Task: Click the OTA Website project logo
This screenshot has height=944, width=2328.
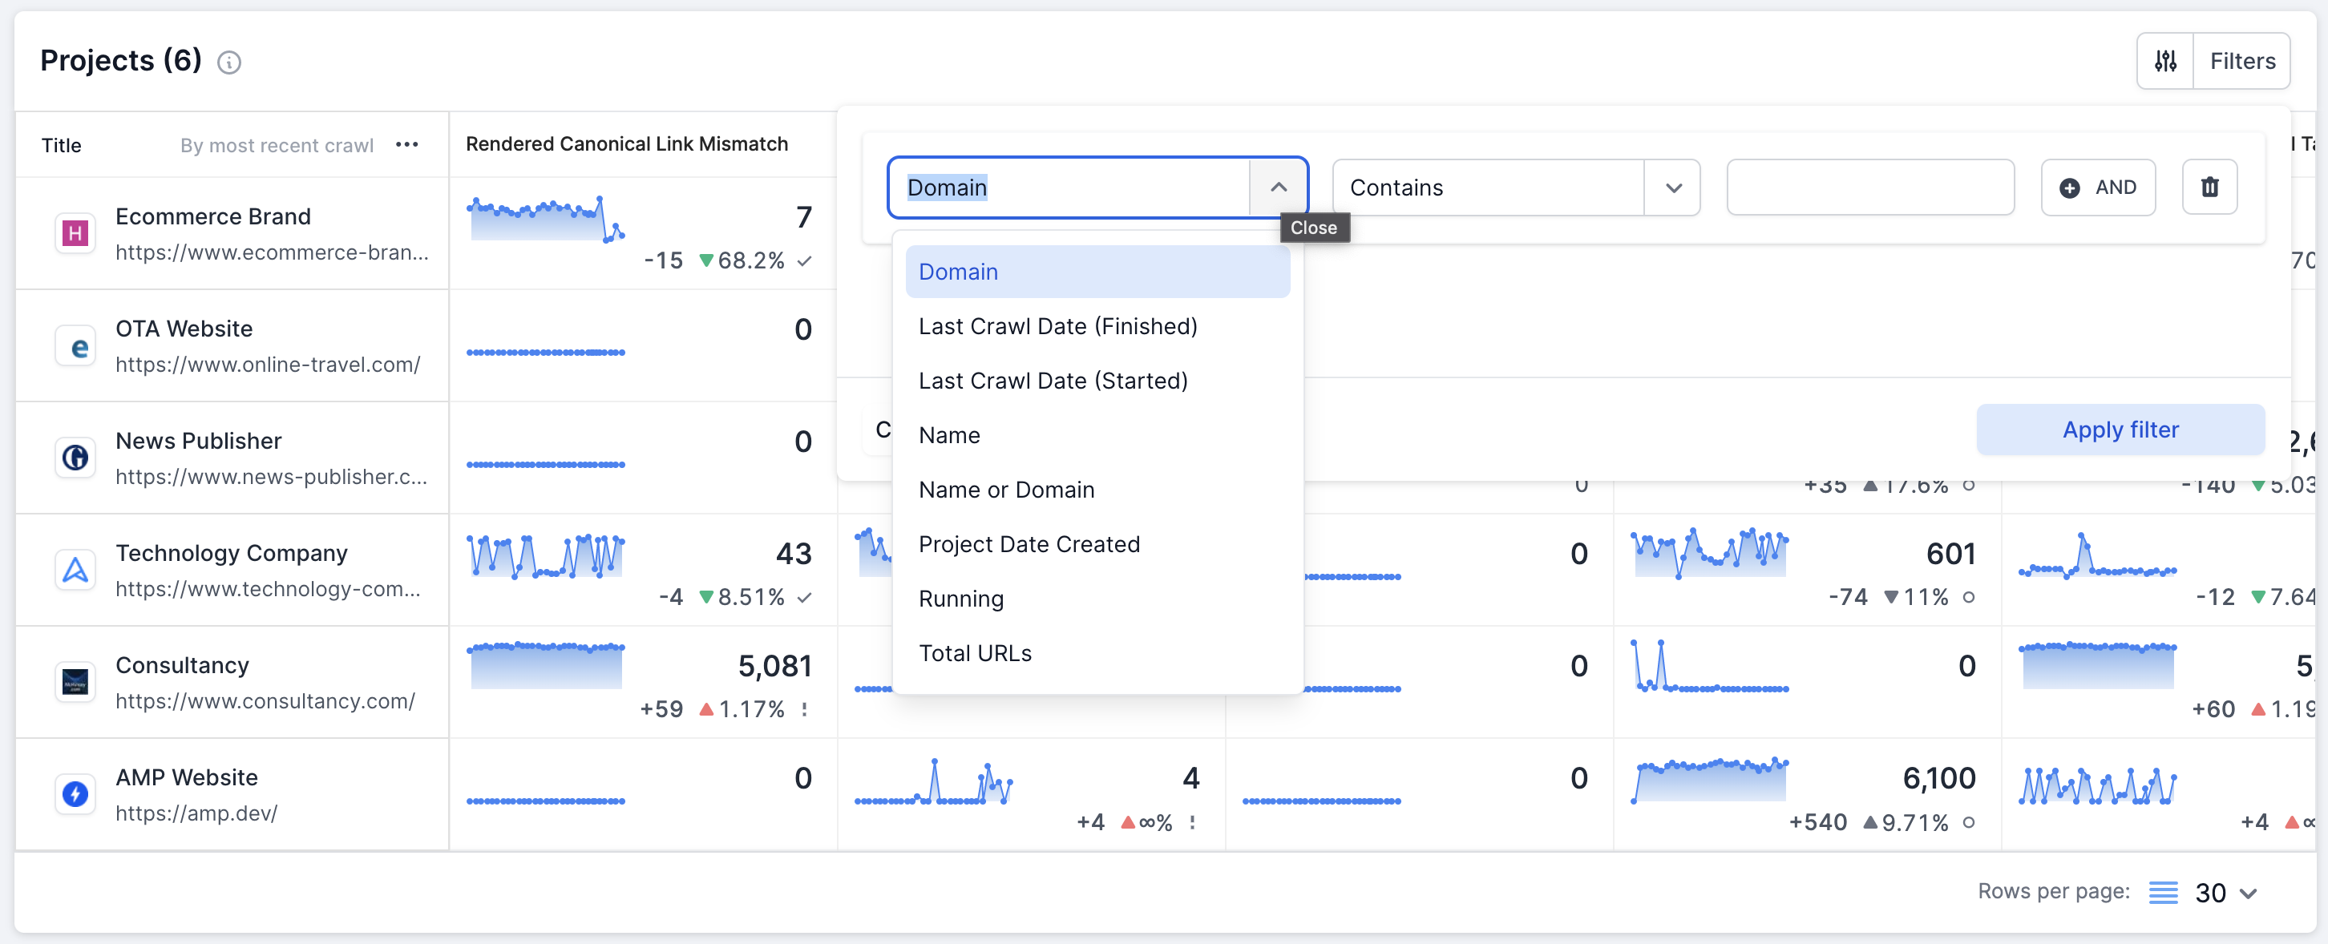Action: [x=76, y=346]
